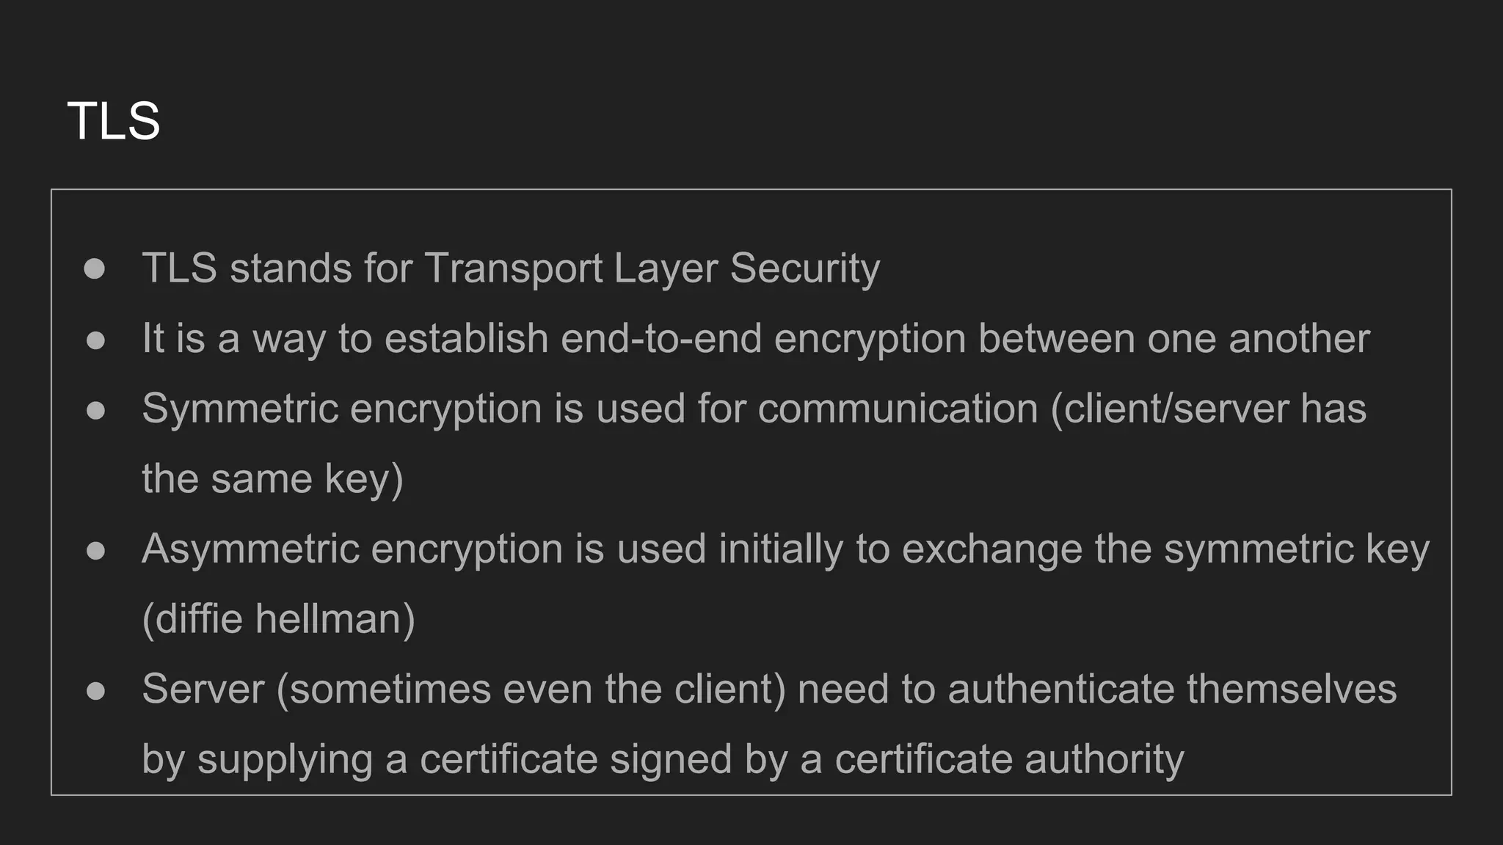
Task: Click the words 'exchange the symmetric key'
Action: point(1165,549)
